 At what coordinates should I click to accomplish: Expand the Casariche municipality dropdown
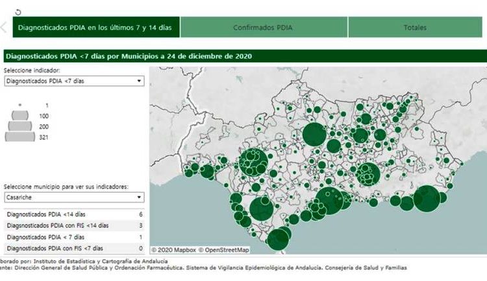(73, 197)
